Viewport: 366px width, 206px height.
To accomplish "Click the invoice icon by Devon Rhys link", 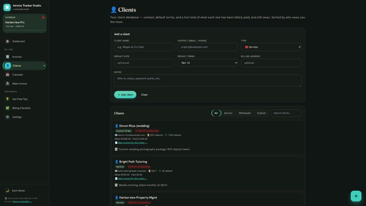I will [116, 142].
